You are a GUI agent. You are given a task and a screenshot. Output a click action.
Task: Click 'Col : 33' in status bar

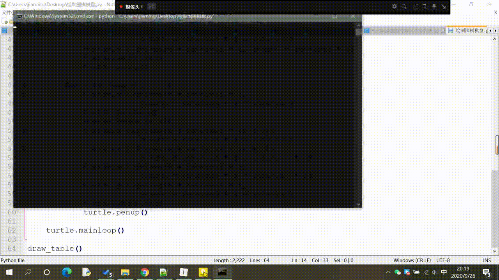[x=320, y=260]
